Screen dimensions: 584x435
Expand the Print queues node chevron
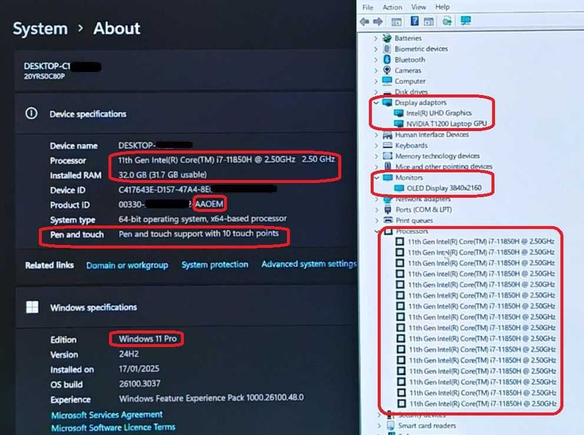(x=377, y=221)
